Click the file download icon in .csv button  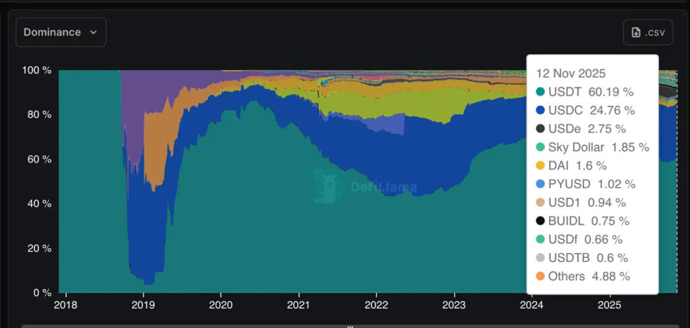(x=636, y=32)
